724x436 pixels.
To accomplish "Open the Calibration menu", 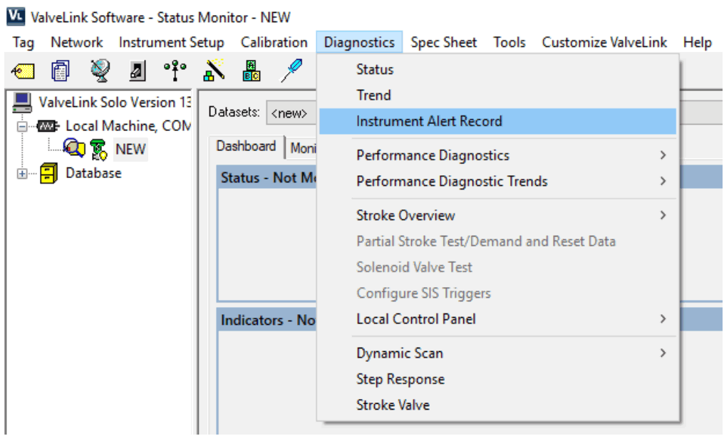I will [x=274, y=43].
